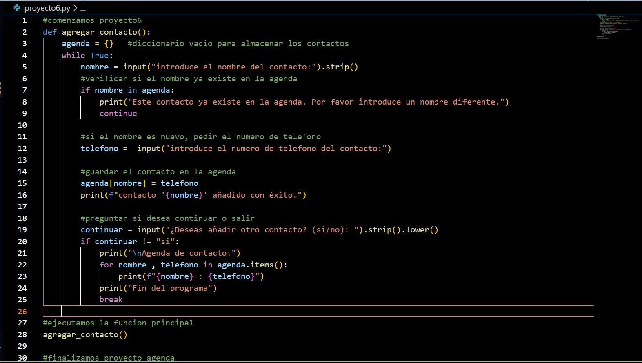Click the minimap code overview
This screenshot has width=642, height=363.
point(617,27)
